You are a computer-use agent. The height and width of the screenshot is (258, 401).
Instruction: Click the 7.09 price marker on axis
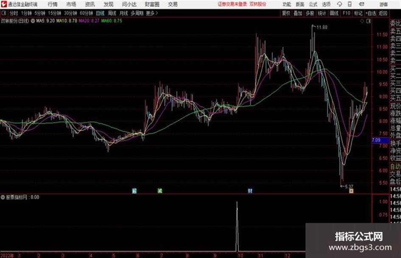[x=380, y=140]
